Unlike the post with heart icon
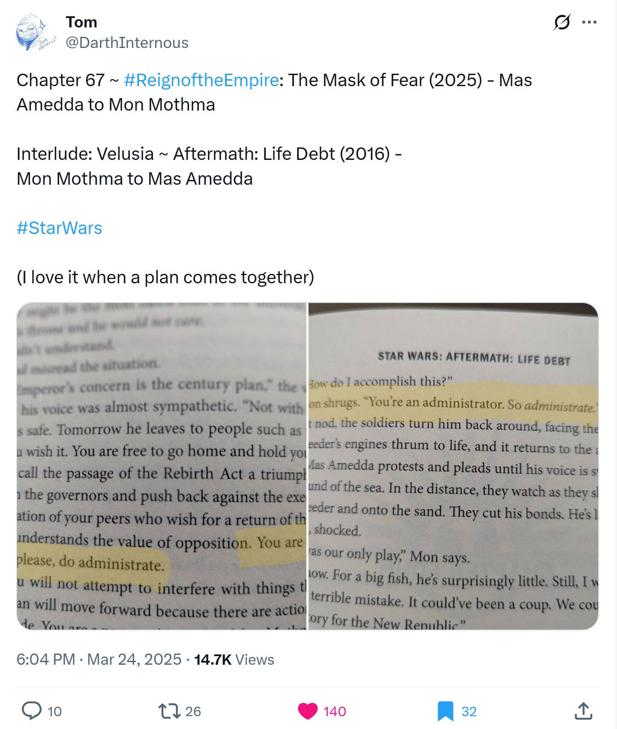617x729 pixels. coord(308,711)
